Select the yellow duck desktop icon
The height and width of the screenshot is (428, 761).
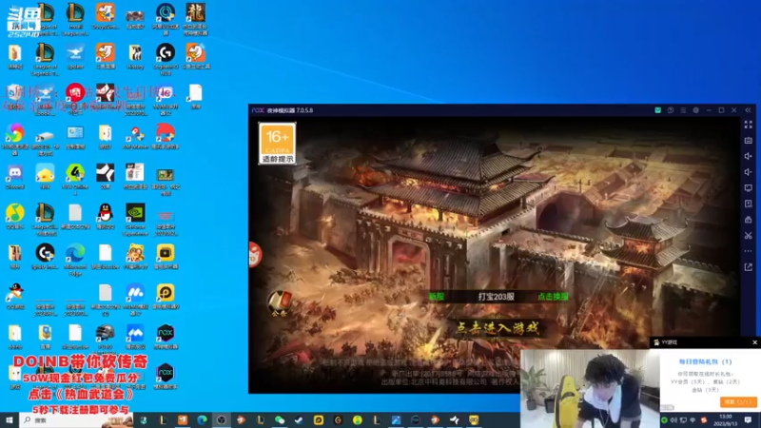(x=45, y=177)
